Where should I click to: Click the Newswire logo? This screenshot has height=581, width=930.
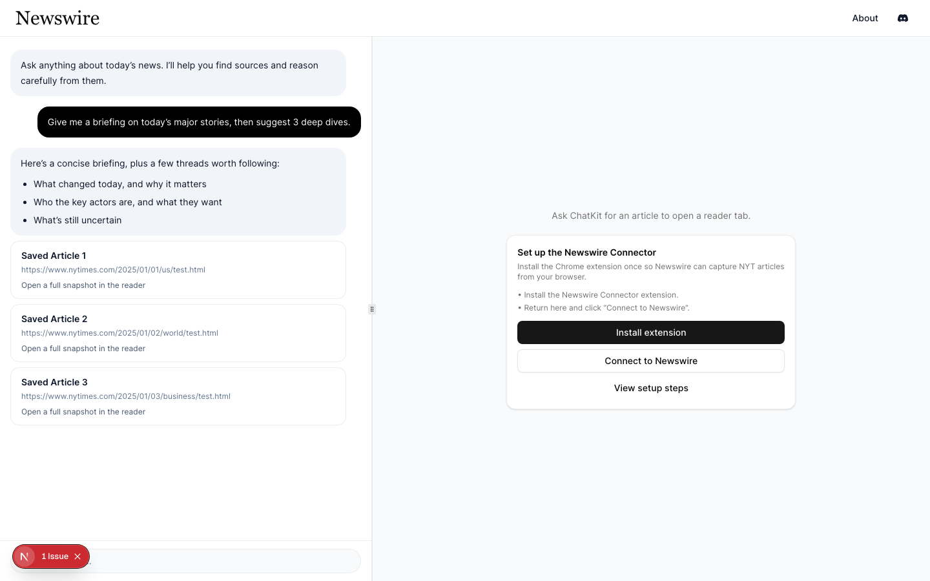click(57, 18)
